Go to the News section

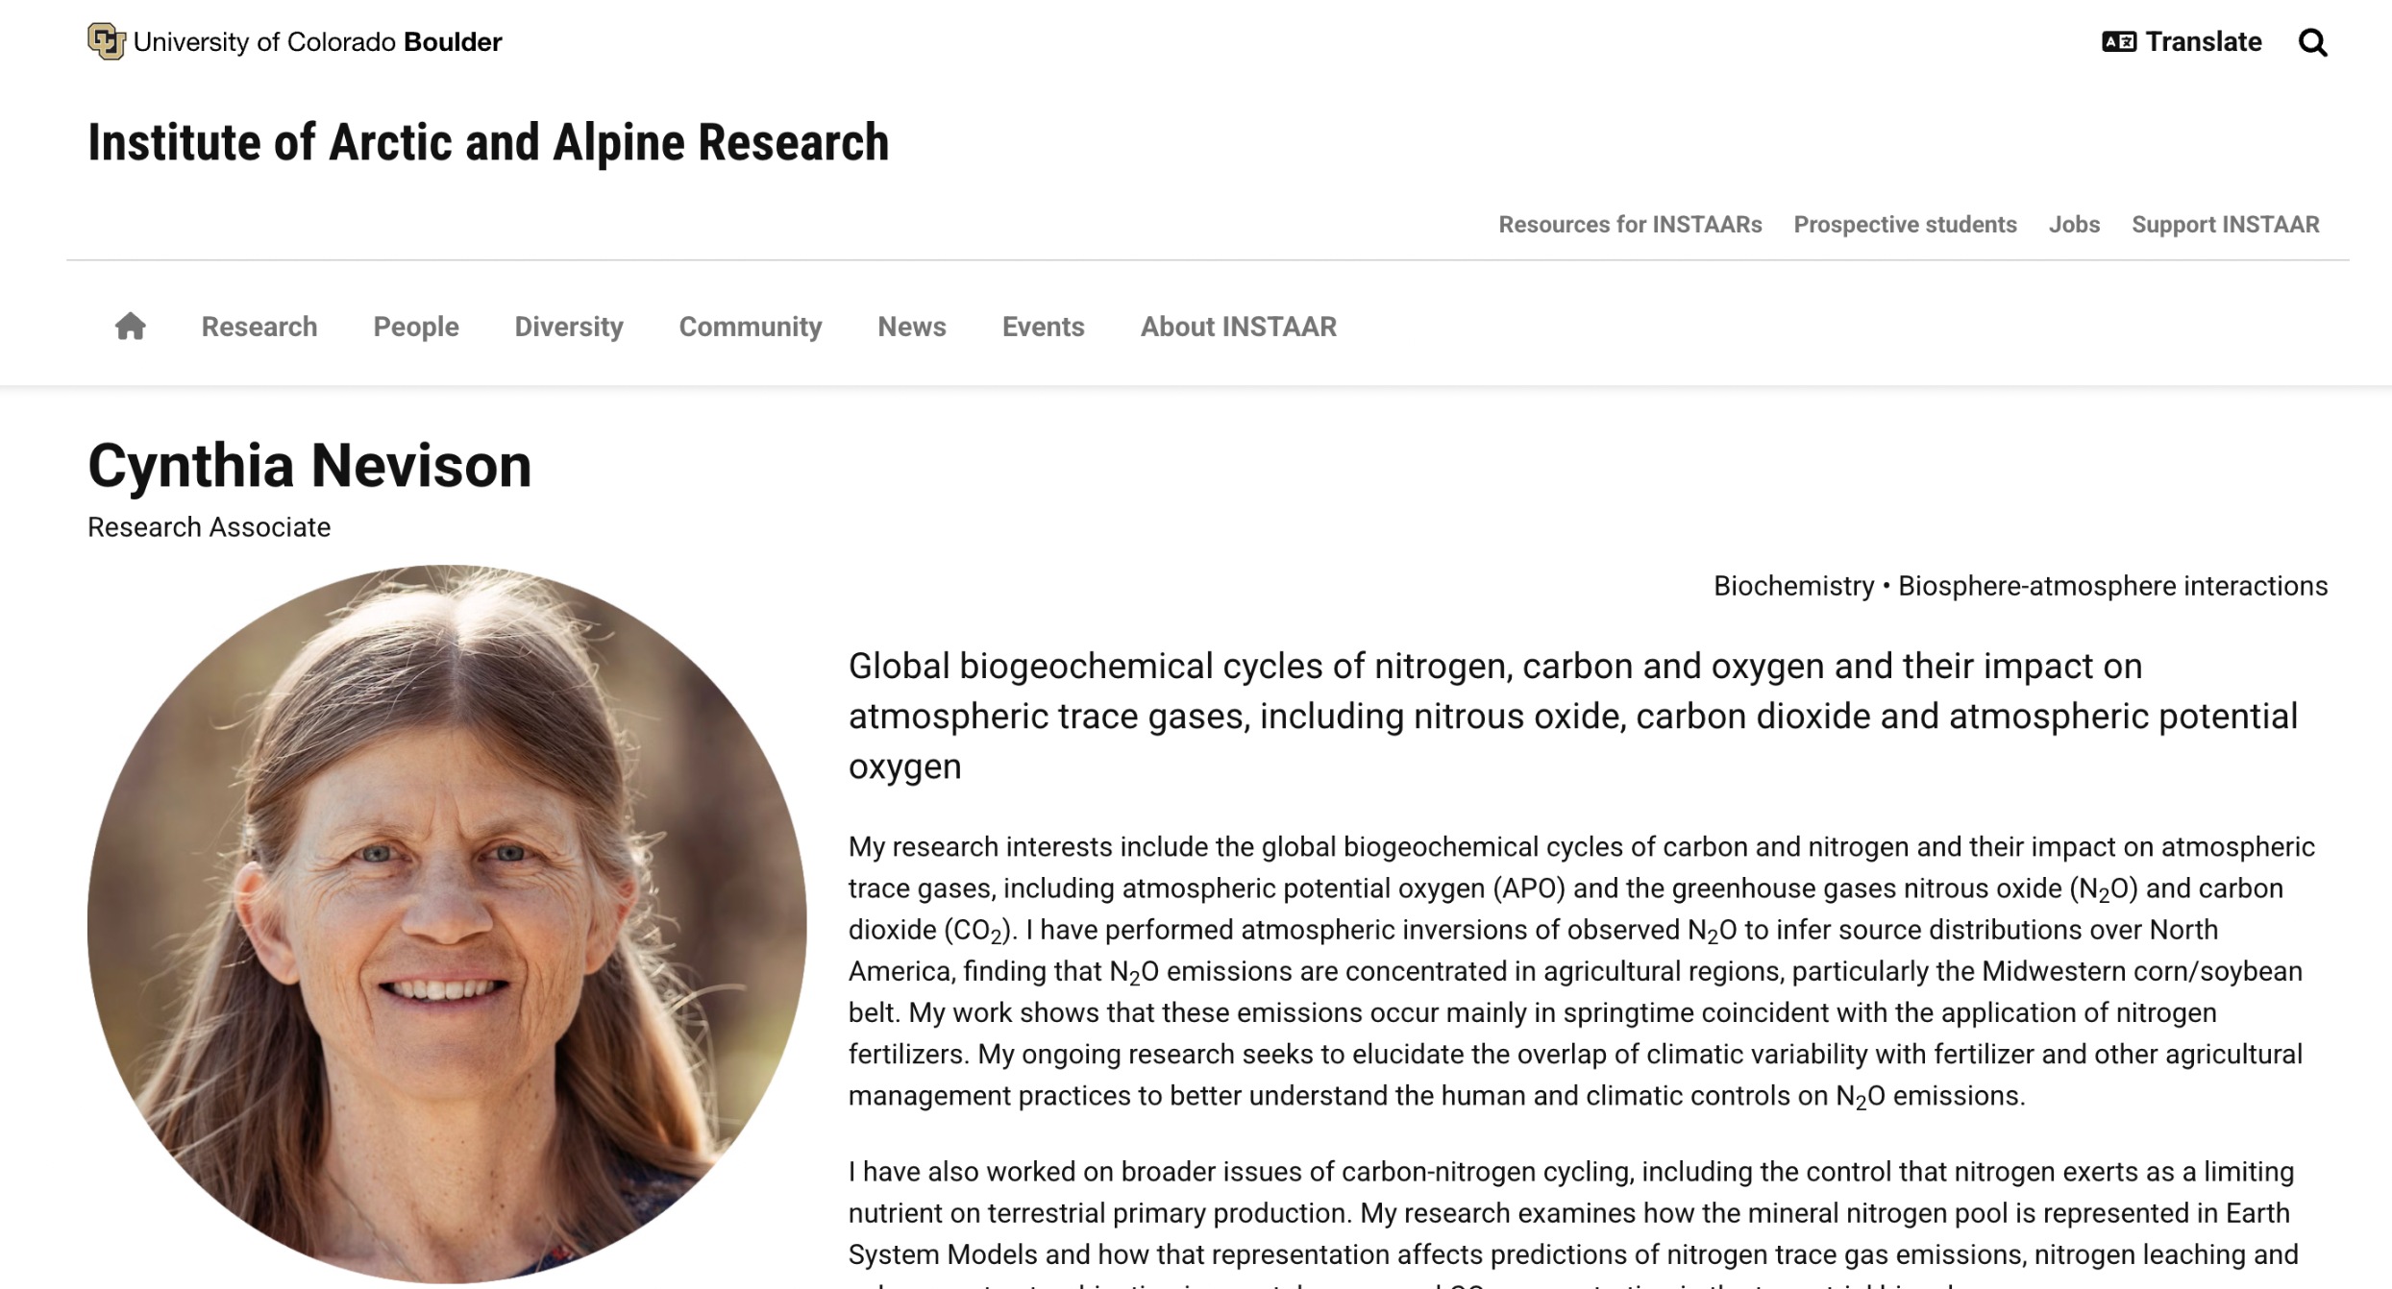pos(912,327)
